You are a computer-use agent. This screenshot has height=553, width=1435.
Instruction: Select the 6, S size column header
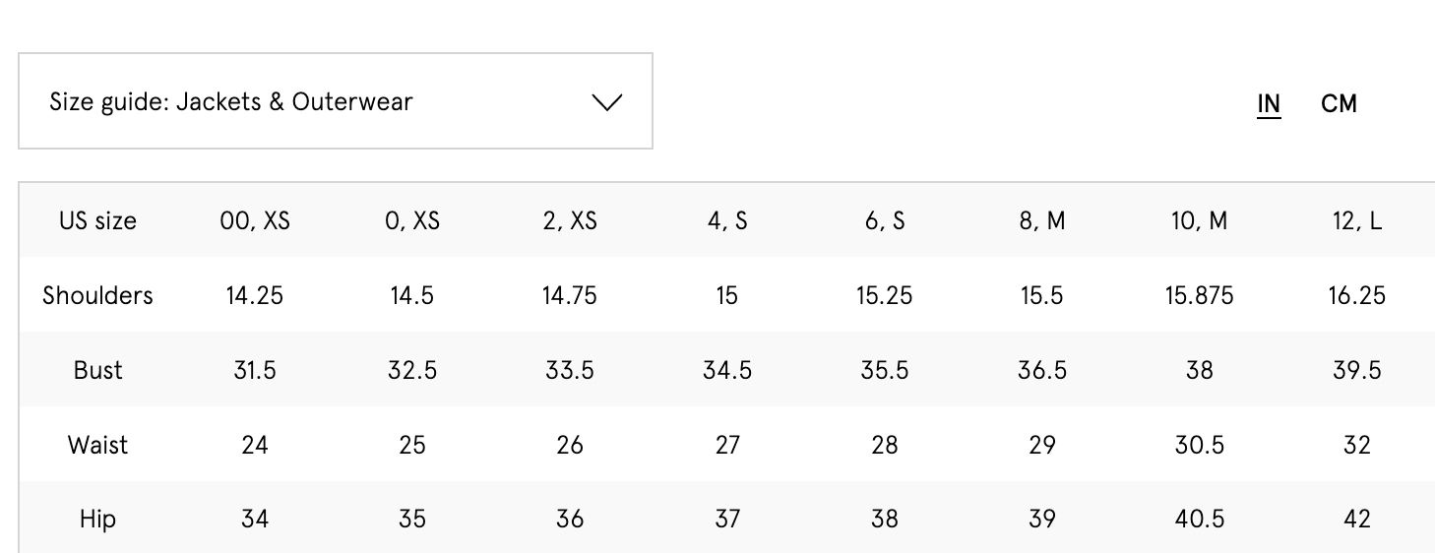(885, 220)
